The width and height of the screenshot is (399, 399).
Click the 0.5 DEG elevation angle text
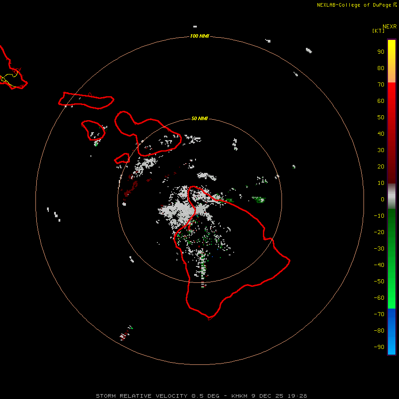click(x=205, y=396)
